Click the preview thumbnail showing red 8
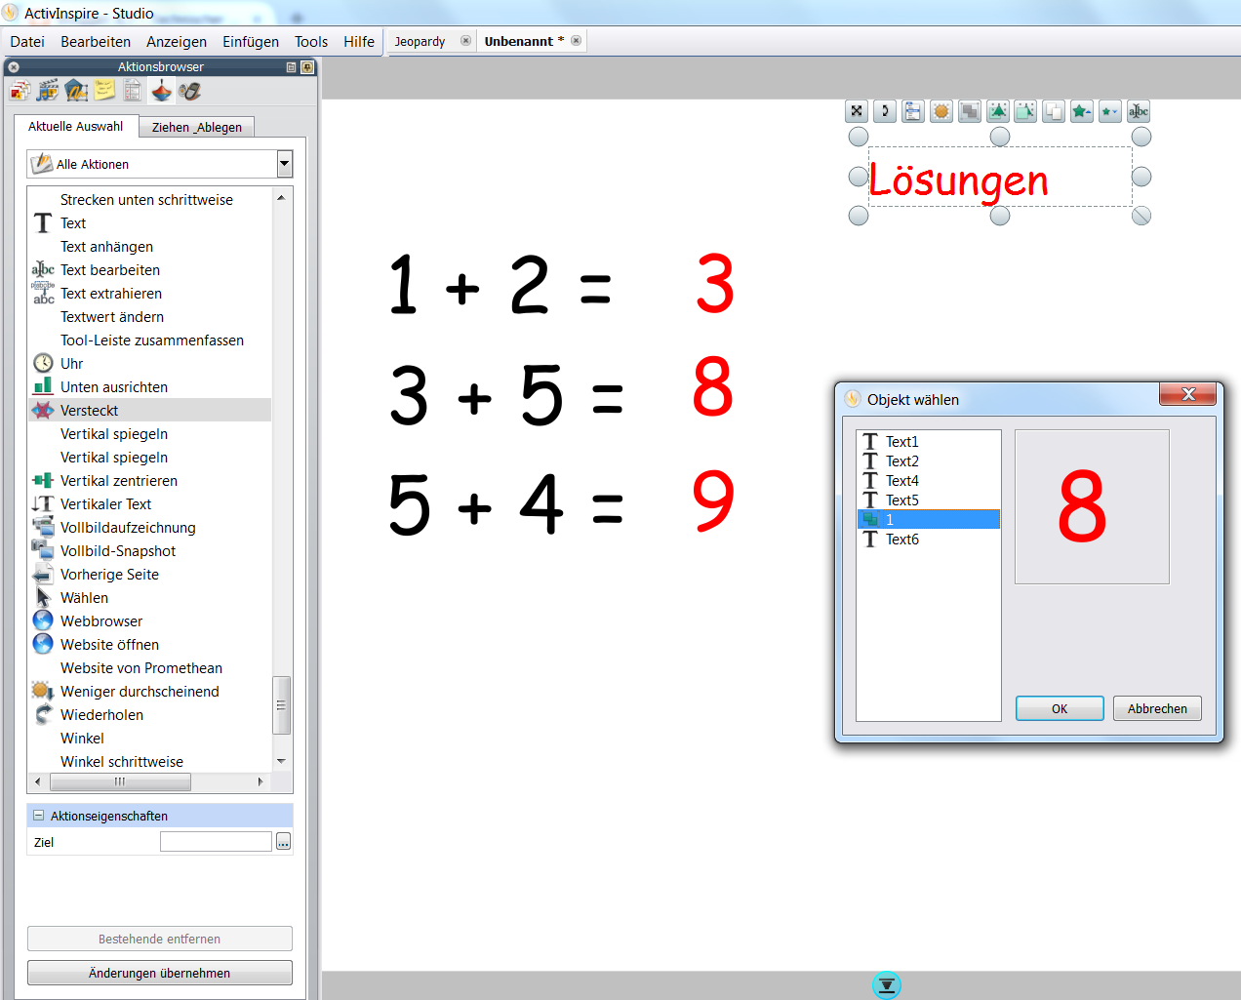This screenshot has height=1000, width=1241. pyautogui.click(x=1092, y=506)
